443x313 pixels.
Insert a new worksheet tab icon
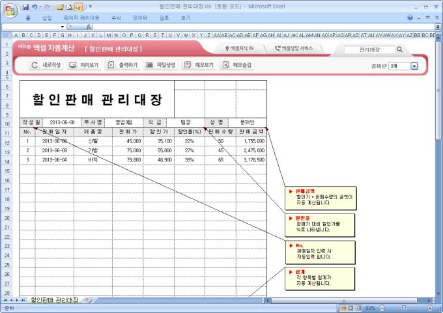coord(87,300)
